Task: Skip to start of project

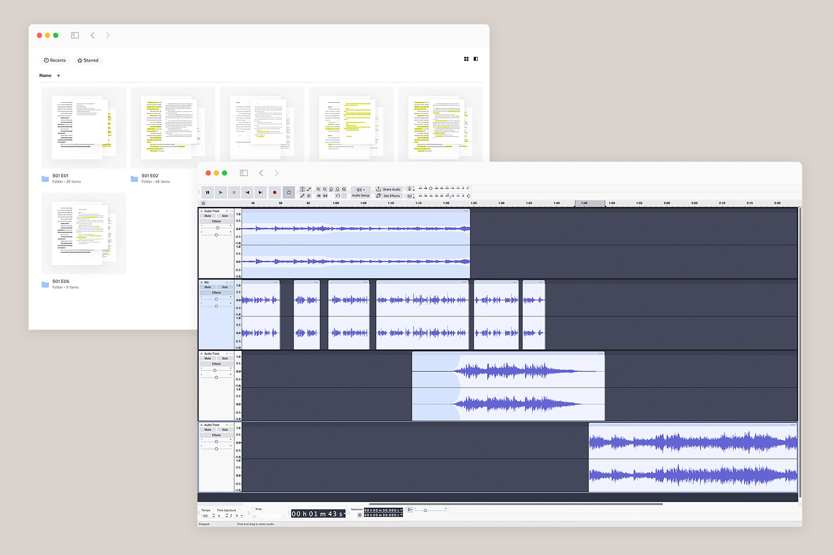Action: pos(247,192)
